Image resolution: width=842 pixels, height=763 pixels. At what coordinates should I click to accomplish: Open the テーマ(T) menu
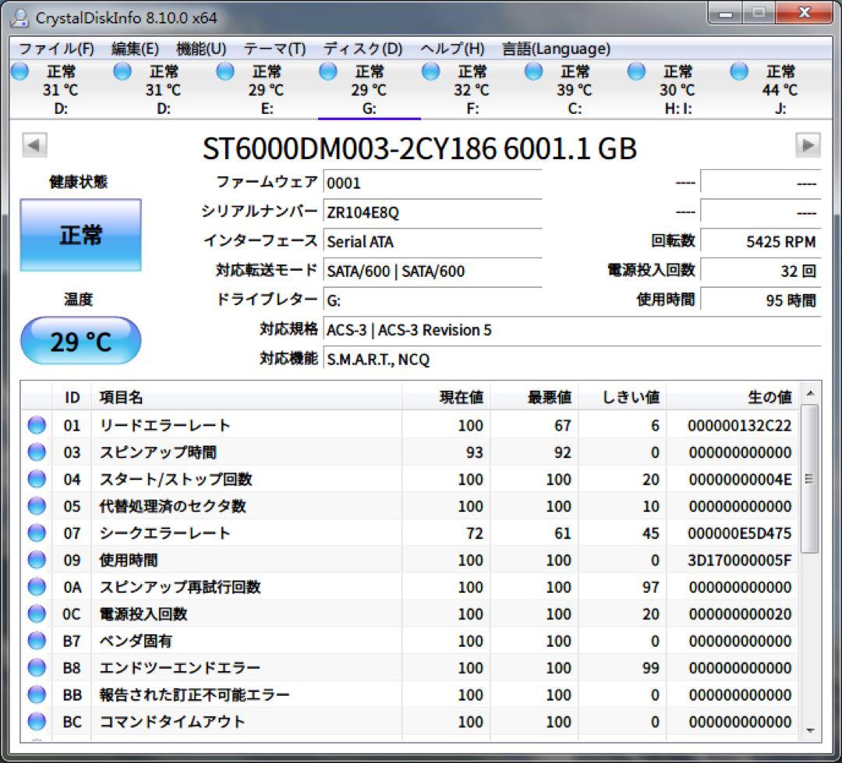[274, 48]
